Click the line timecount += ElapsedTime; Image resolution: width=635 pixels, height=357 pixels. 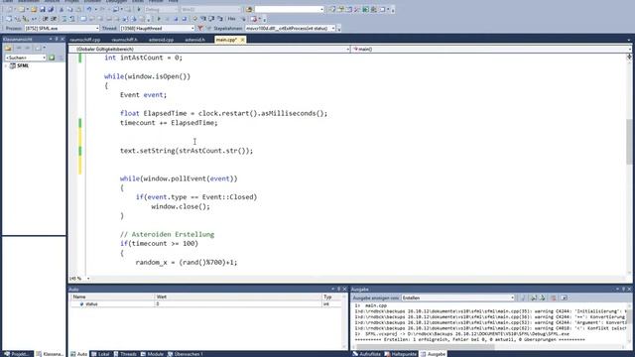[x=169, y=123]
